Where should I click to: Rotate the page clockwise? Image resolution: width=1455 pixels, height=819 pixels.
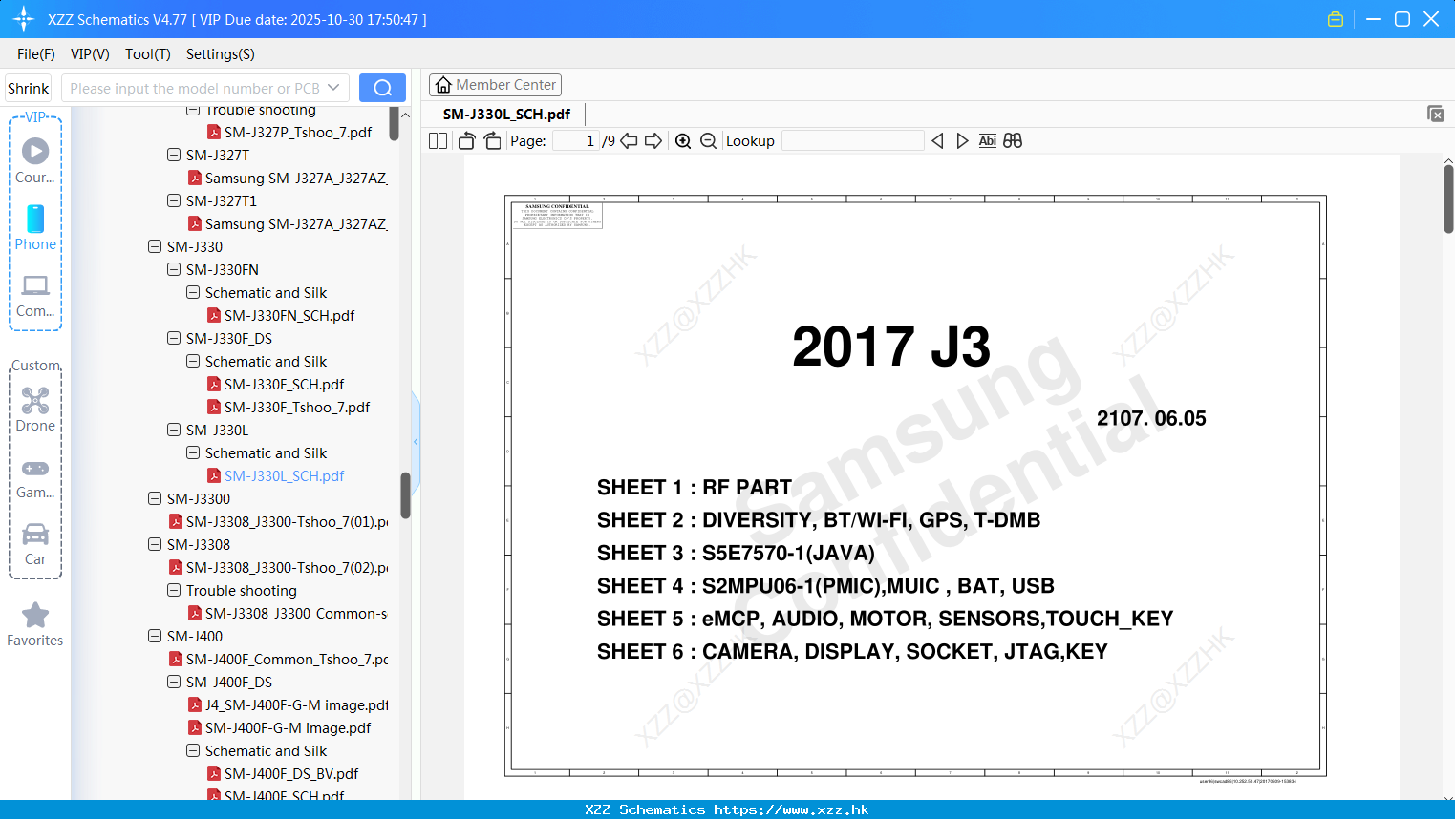(x=492, y=140)
